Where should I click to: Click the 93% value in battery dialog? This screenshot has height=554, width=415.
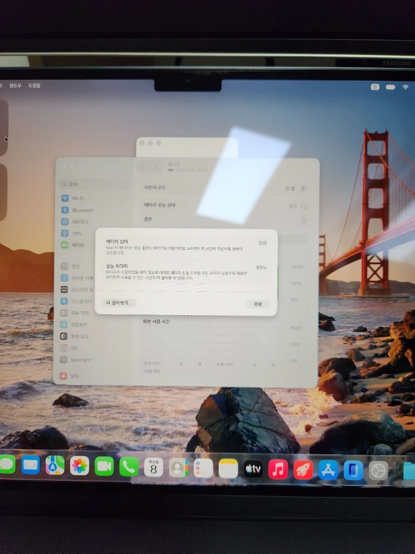click(261, 268)
